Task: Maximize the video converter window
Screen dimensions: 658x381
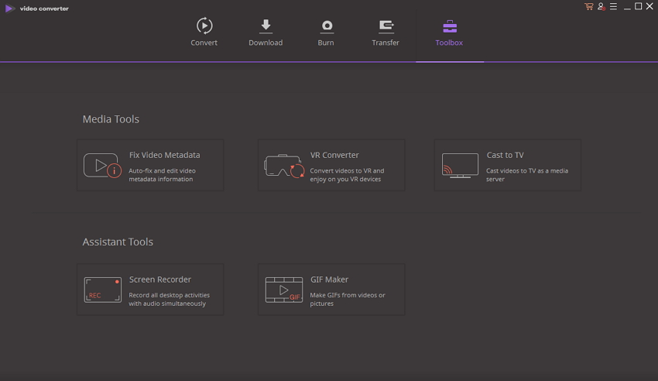Action: click(639, 6)
